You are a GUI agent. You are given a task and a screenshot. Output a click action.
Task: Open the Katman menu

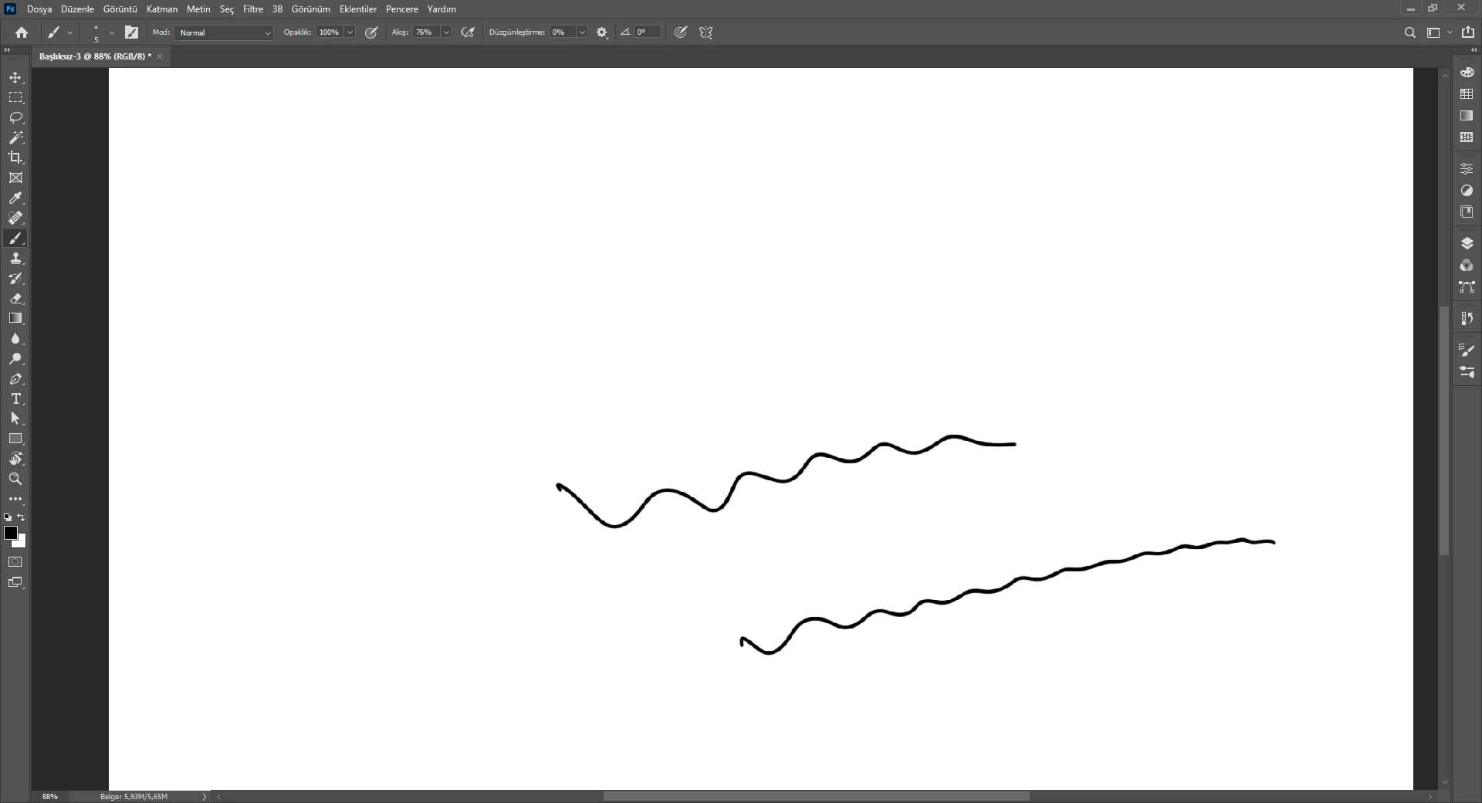click(162, 9)
